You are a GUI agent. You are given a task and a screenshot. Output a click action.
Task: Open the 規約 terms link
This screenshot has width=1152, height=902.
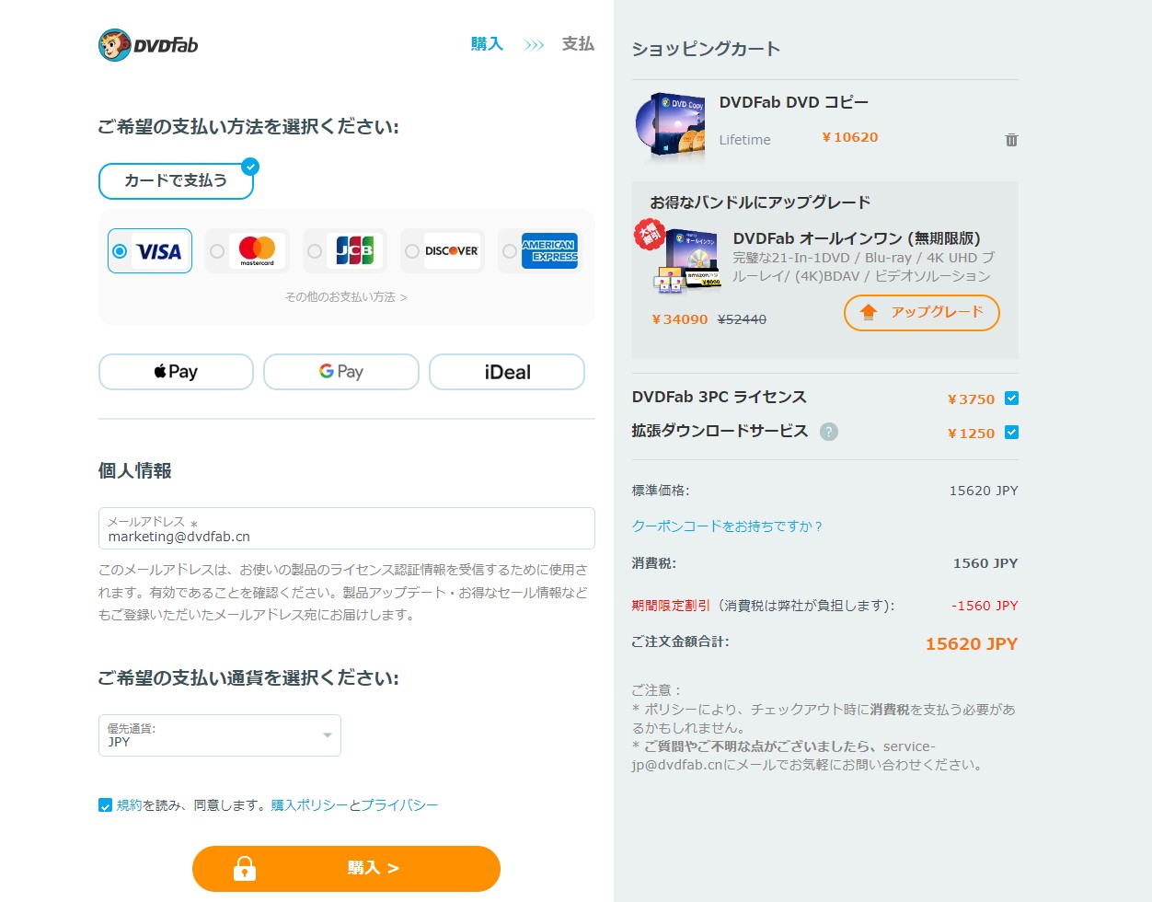(x=129, y=805)
